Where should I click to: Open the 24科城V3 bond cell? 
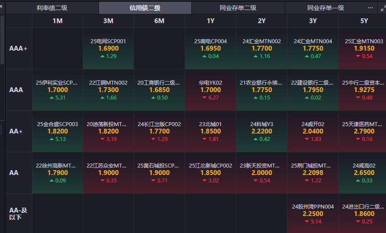[262, 131]
